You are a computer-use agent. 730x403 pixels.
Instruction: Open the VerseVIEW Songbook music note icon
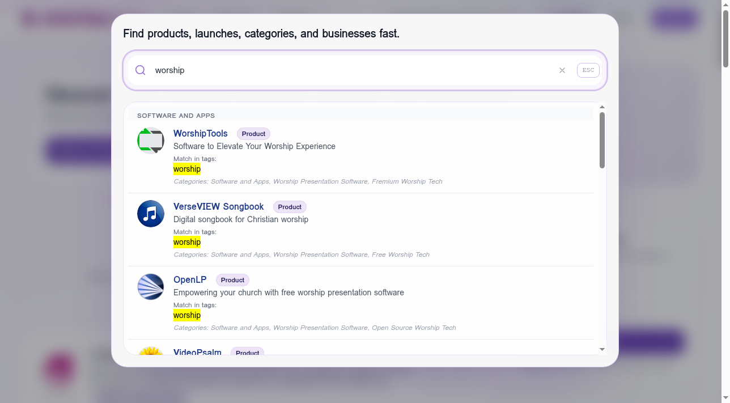coord(151,214)
